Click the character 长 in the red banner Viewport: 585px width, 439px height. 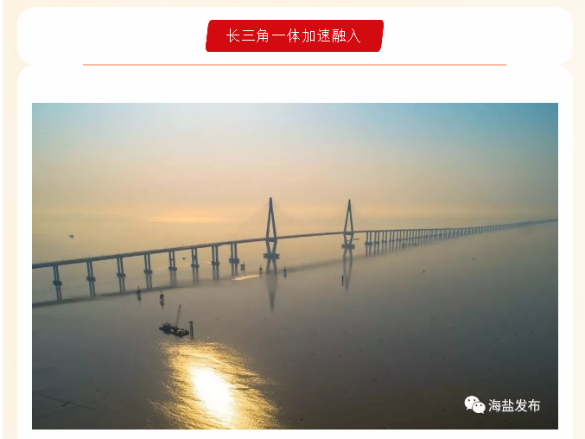(232, 35)
